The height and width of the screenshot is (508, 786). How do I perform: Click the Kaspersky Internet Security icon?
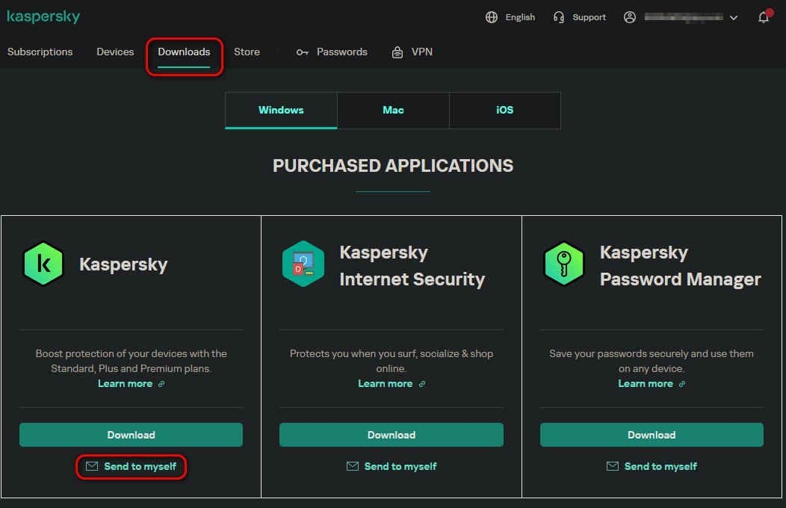coord(303,264)
